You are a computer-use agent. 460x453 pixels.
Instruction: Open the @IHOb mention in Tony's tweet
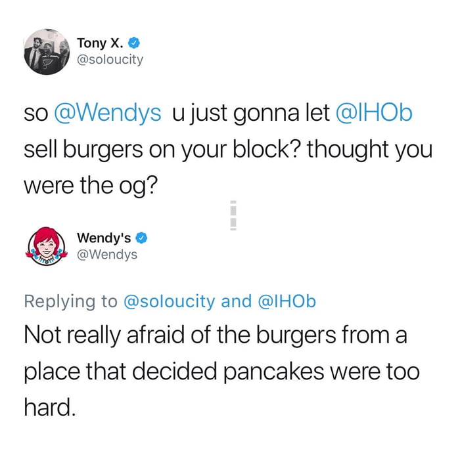tap(374, 113)
